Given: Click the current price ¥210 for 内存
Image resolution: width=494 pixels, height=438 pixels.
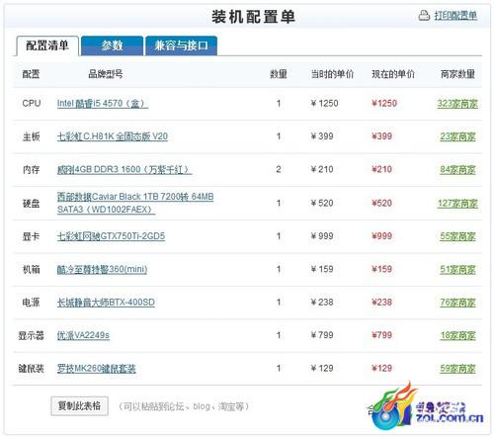Looking at the screenshot, I should (x=381, y=169).
